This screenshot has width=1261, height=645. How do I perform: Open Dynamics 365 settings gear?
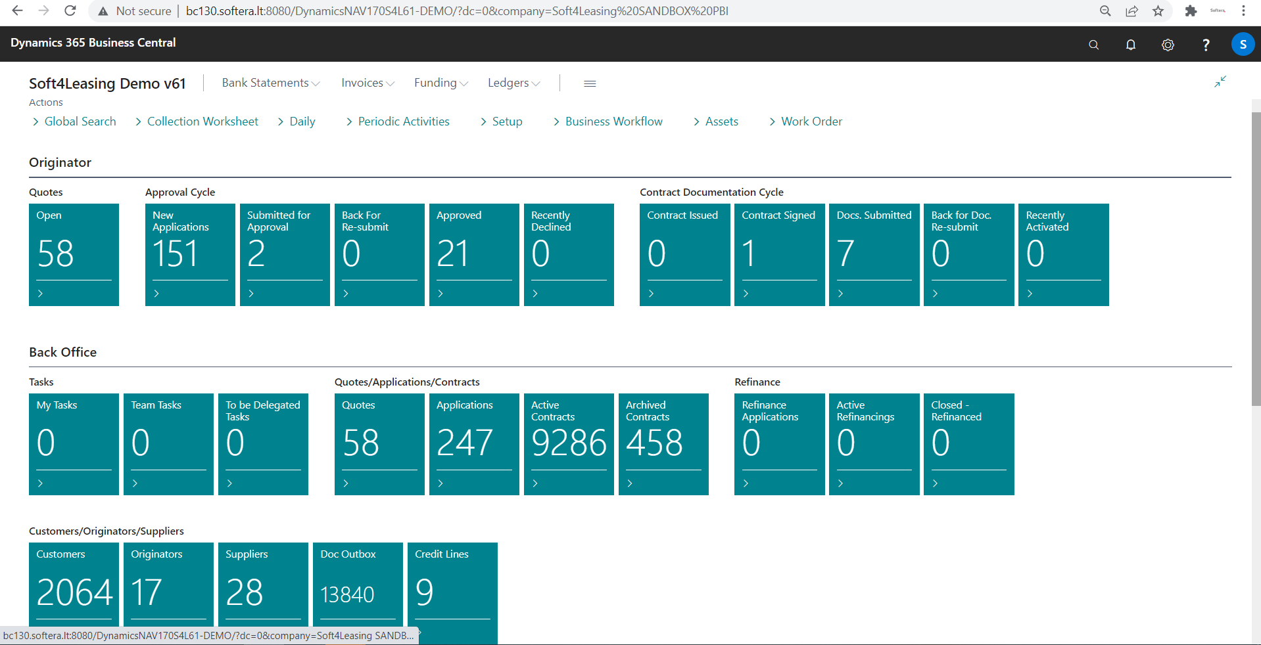pyautogui.click(x=1168, y=45)
